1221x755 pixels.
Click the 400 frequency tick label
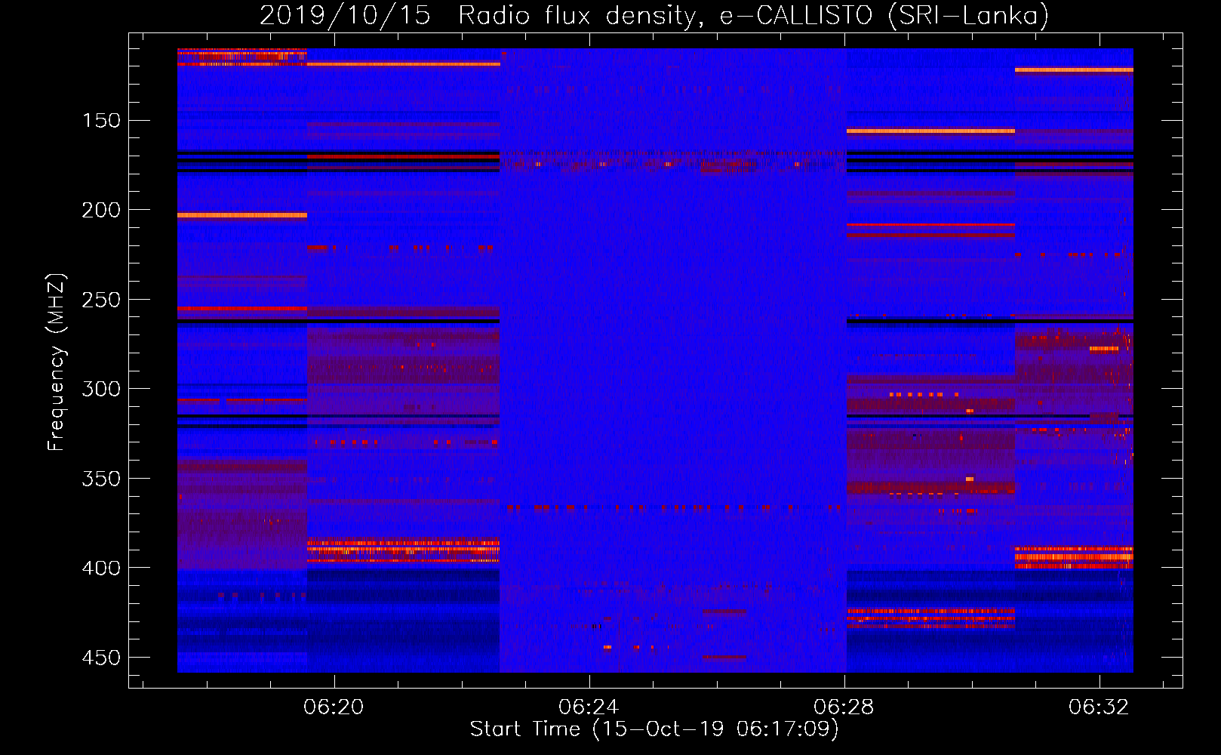101,568
